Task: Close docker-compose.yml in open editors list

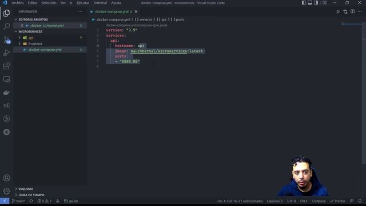Action: click(22, 25)
